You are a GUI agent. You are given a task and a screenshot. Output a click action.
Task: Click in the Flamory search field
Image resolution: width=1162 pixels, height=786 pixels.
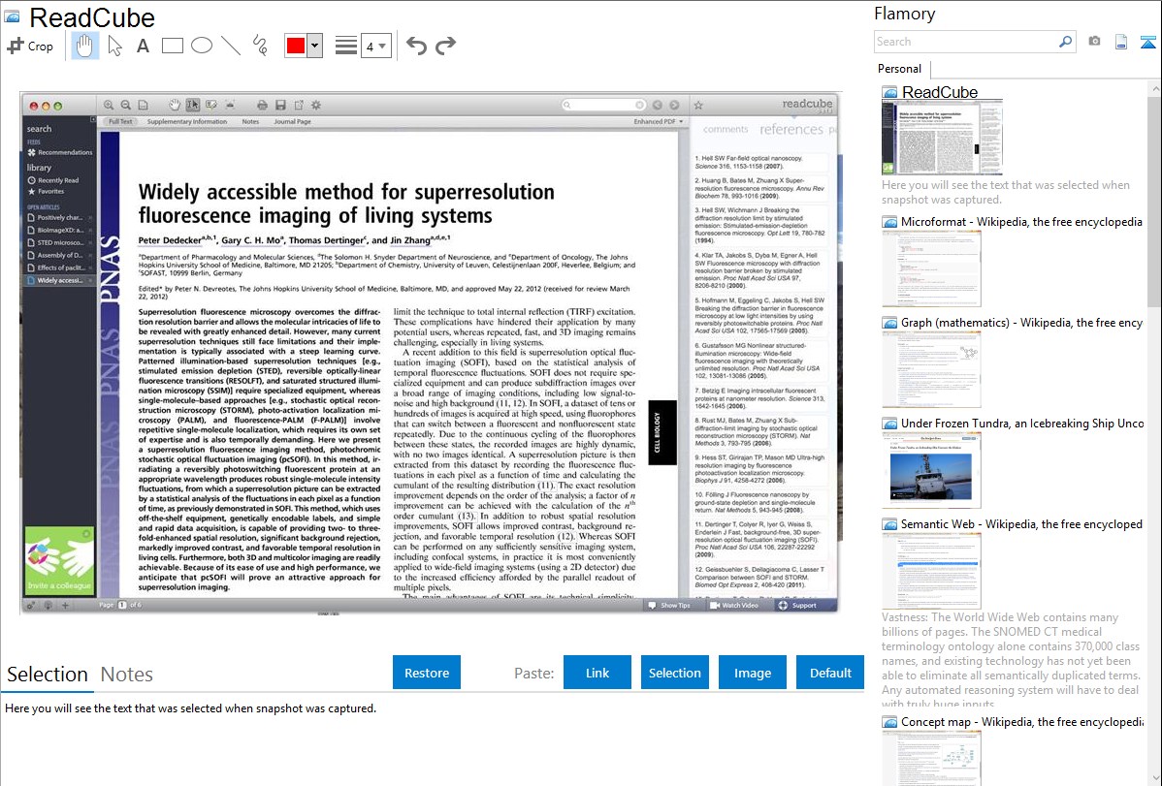pos(966,42)
